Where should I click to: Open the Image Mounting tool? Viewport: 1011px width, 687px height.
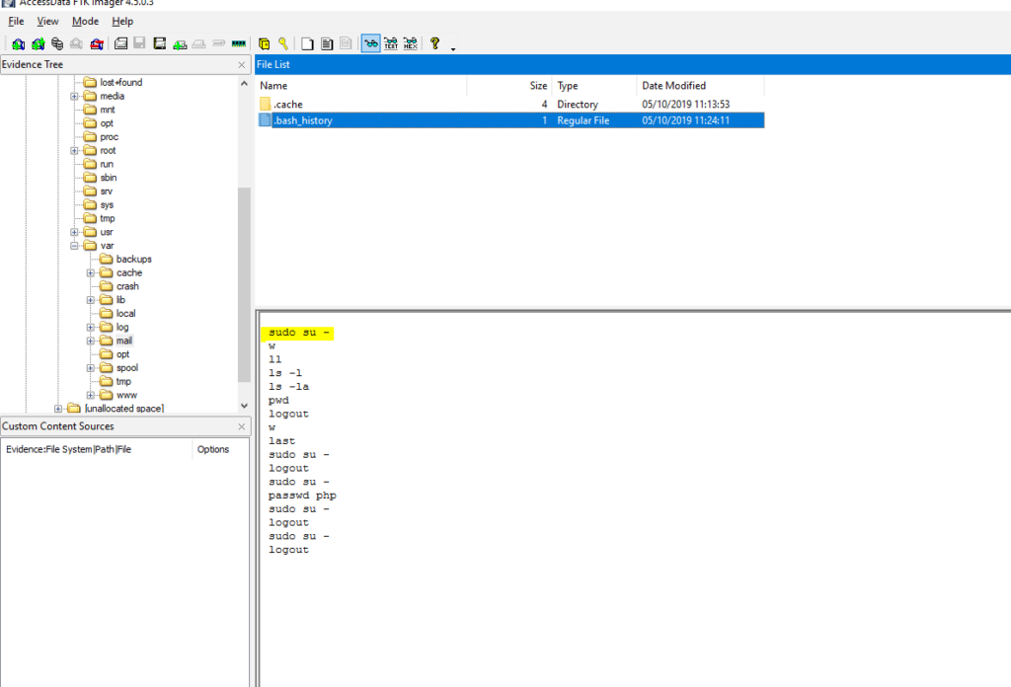55,43
